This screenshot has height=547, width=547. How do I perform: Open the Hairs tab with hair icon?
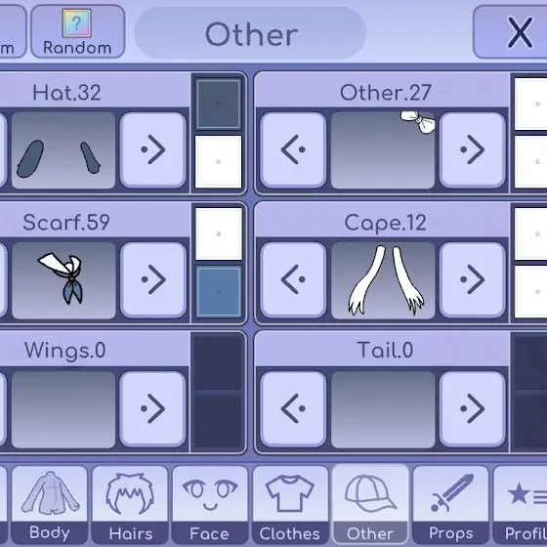point(130,505)
